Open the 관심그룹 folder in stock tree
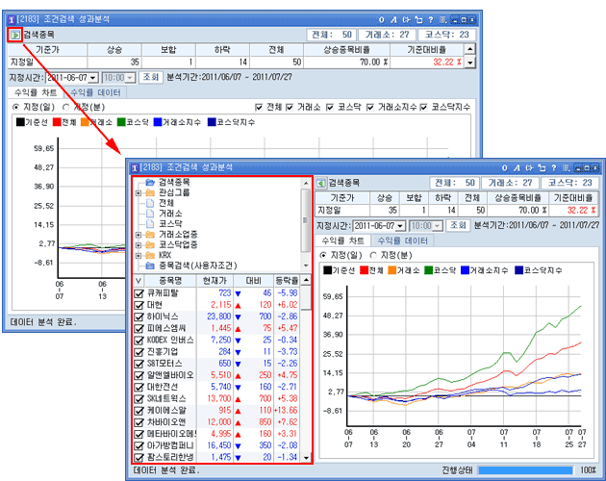The height and width of the screenshot is (481, 606). coord(150,192)
